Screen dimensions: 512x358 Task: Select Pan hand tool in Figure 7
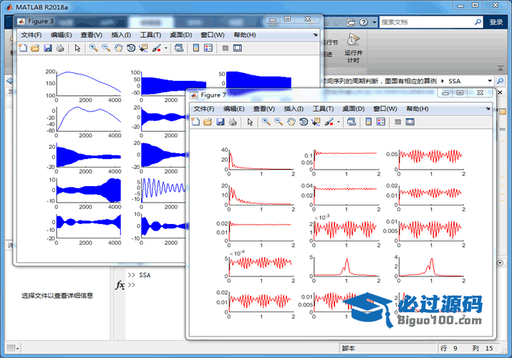point(291,122)
